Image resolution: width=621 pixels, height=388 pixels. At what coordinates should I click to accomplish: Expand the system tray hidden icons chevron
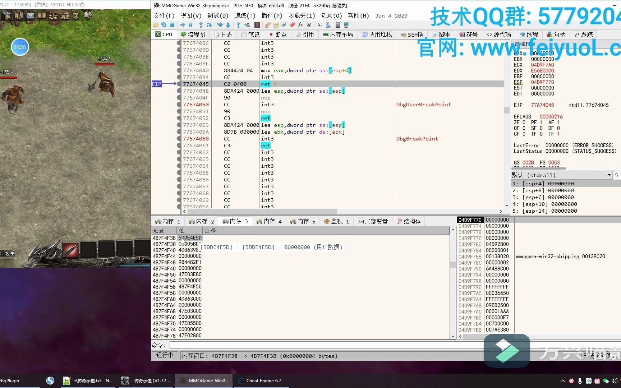[562, 381]
